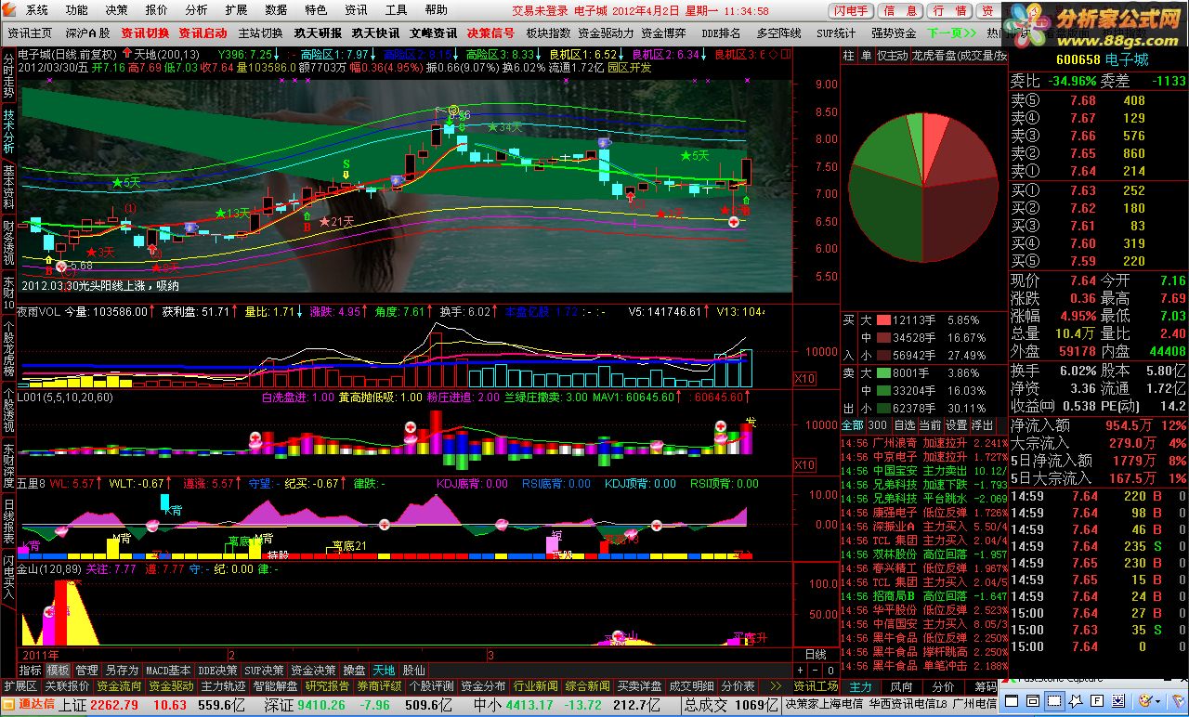Go to next toolbar page 下一页>>
This screenshot has width=1189, height=717.
pos(951,33)
